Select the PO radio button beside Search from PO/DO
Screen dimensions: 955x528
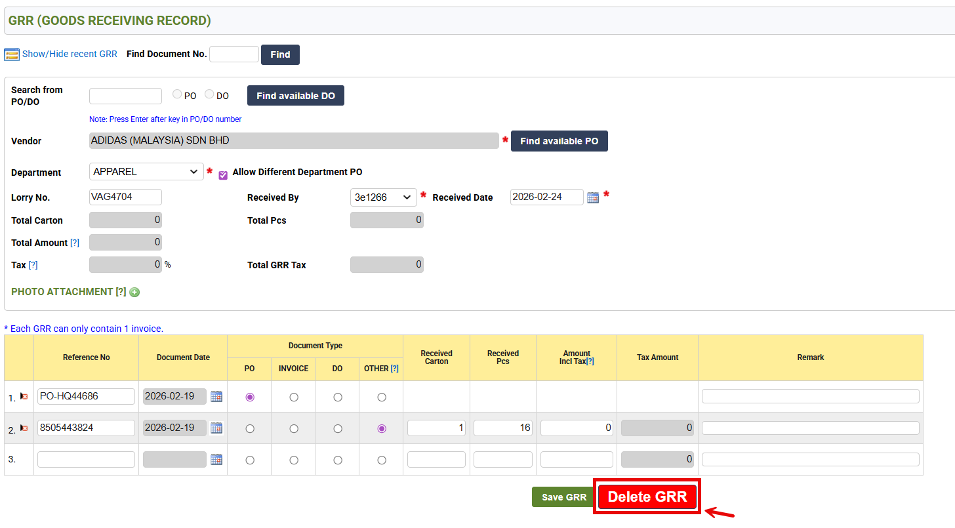point(177,94)
